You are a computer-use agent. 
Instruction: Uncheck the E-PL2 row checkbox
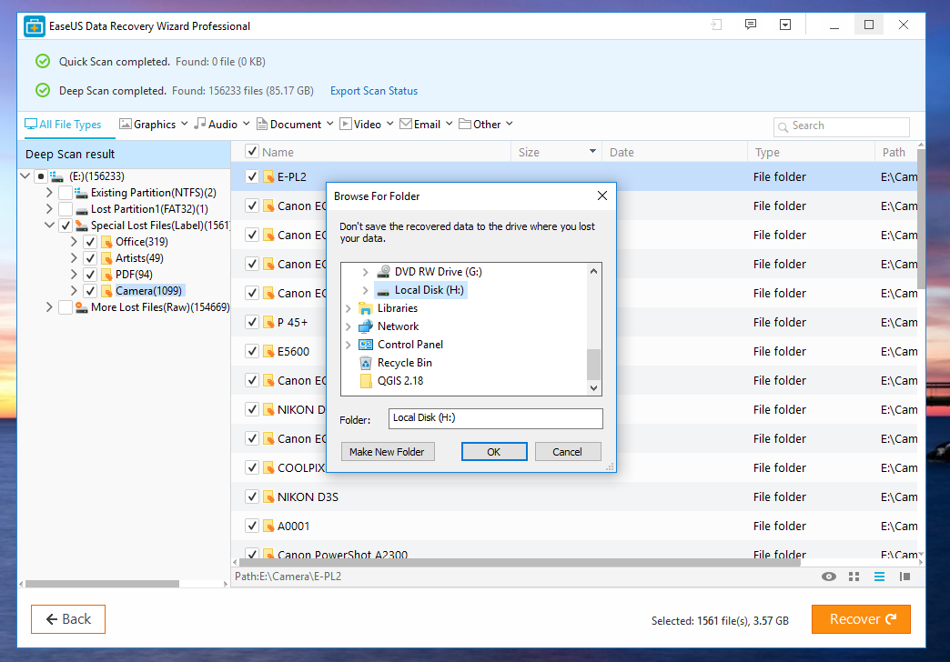(252, 176)
